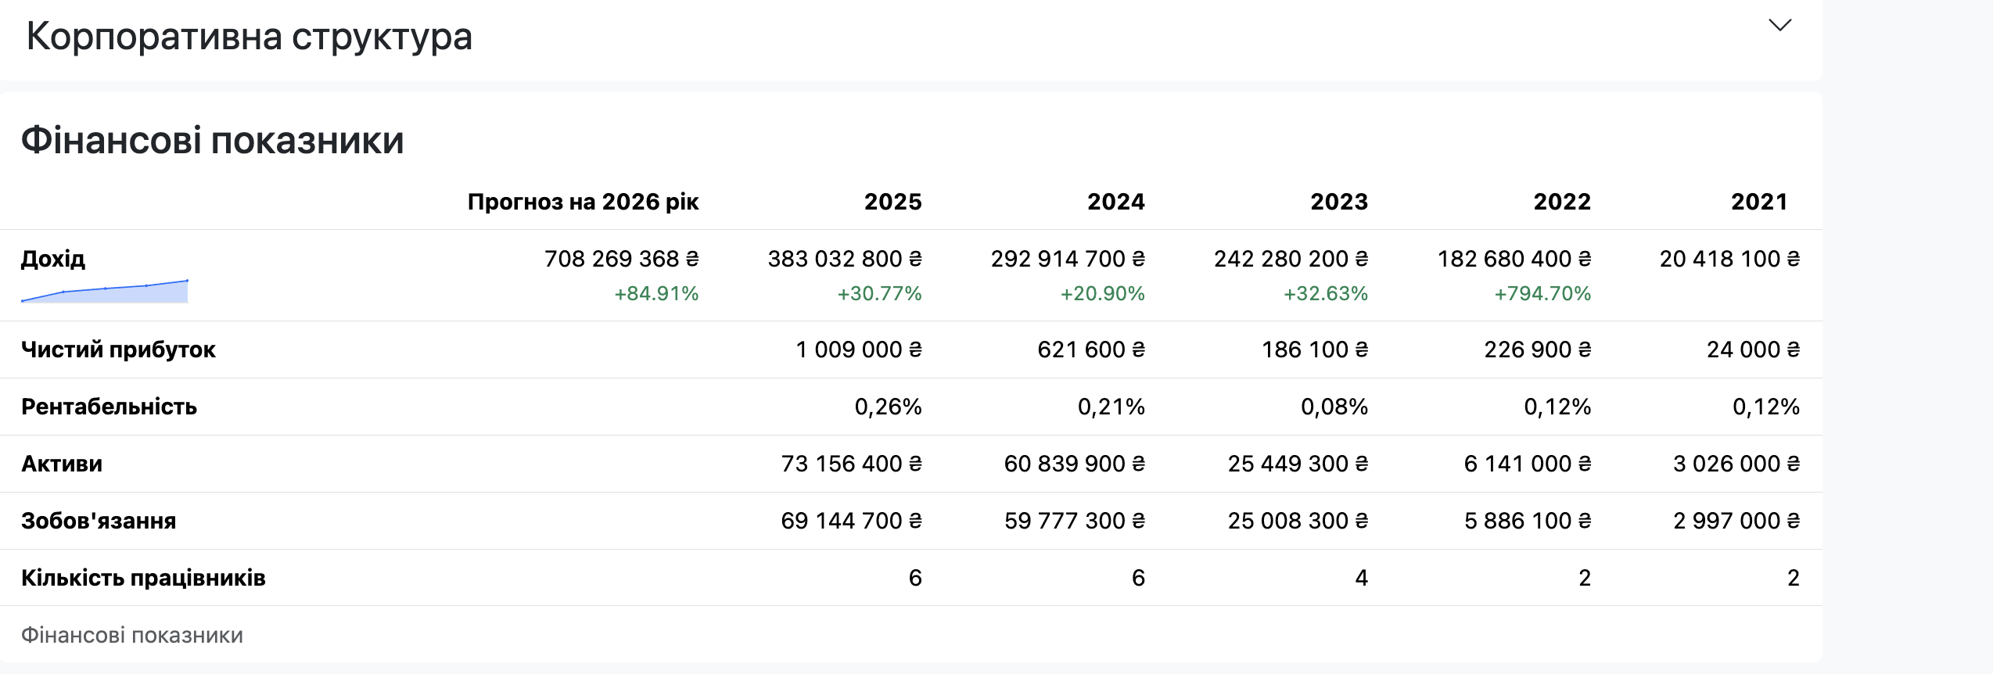Expand the Корпоративна структура section chevron
The width and height of the screenshot is (1993, 674).
click(1780, 26)
